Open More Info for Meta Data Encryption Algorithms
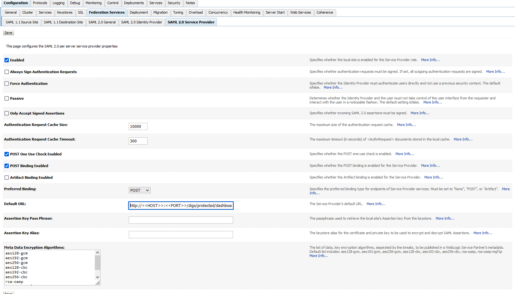 tap(319, 256)
